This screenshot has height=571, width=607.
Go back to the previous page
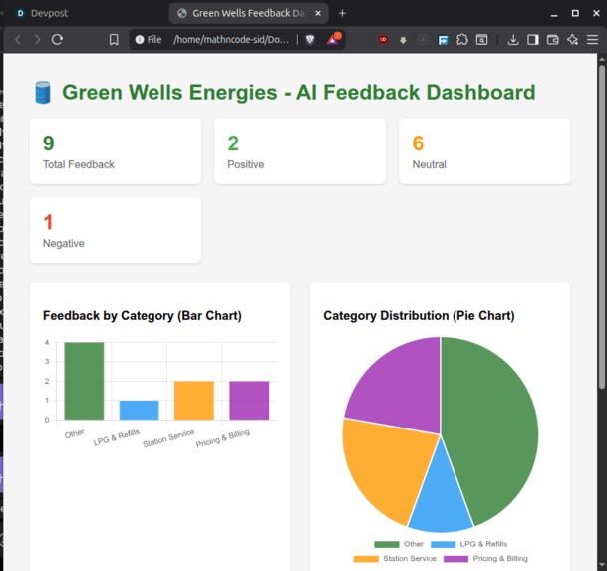click(18, 40)
